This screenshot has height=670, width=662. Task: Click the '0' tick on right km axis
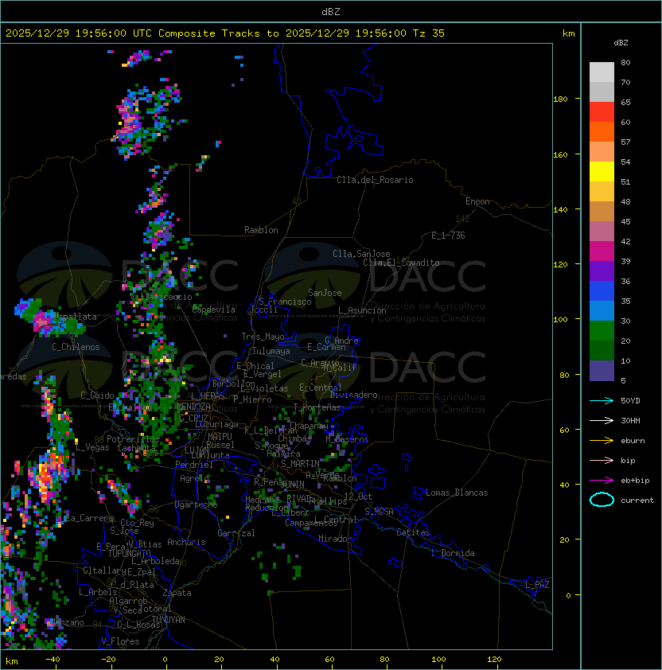(x=568, y=595)
